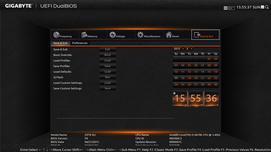Screen dimensions: 271x152
Task: Open the Voltage lightning icon
Action: click(112, 35)
